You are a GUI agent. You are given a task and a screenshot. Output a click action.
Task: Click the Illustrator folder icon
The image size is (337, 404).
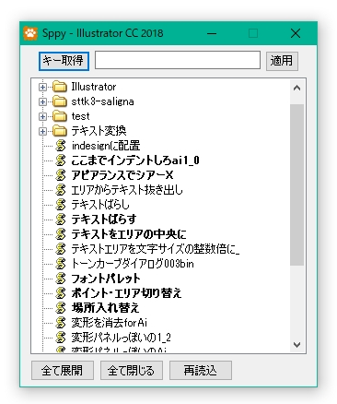point(60,87)
